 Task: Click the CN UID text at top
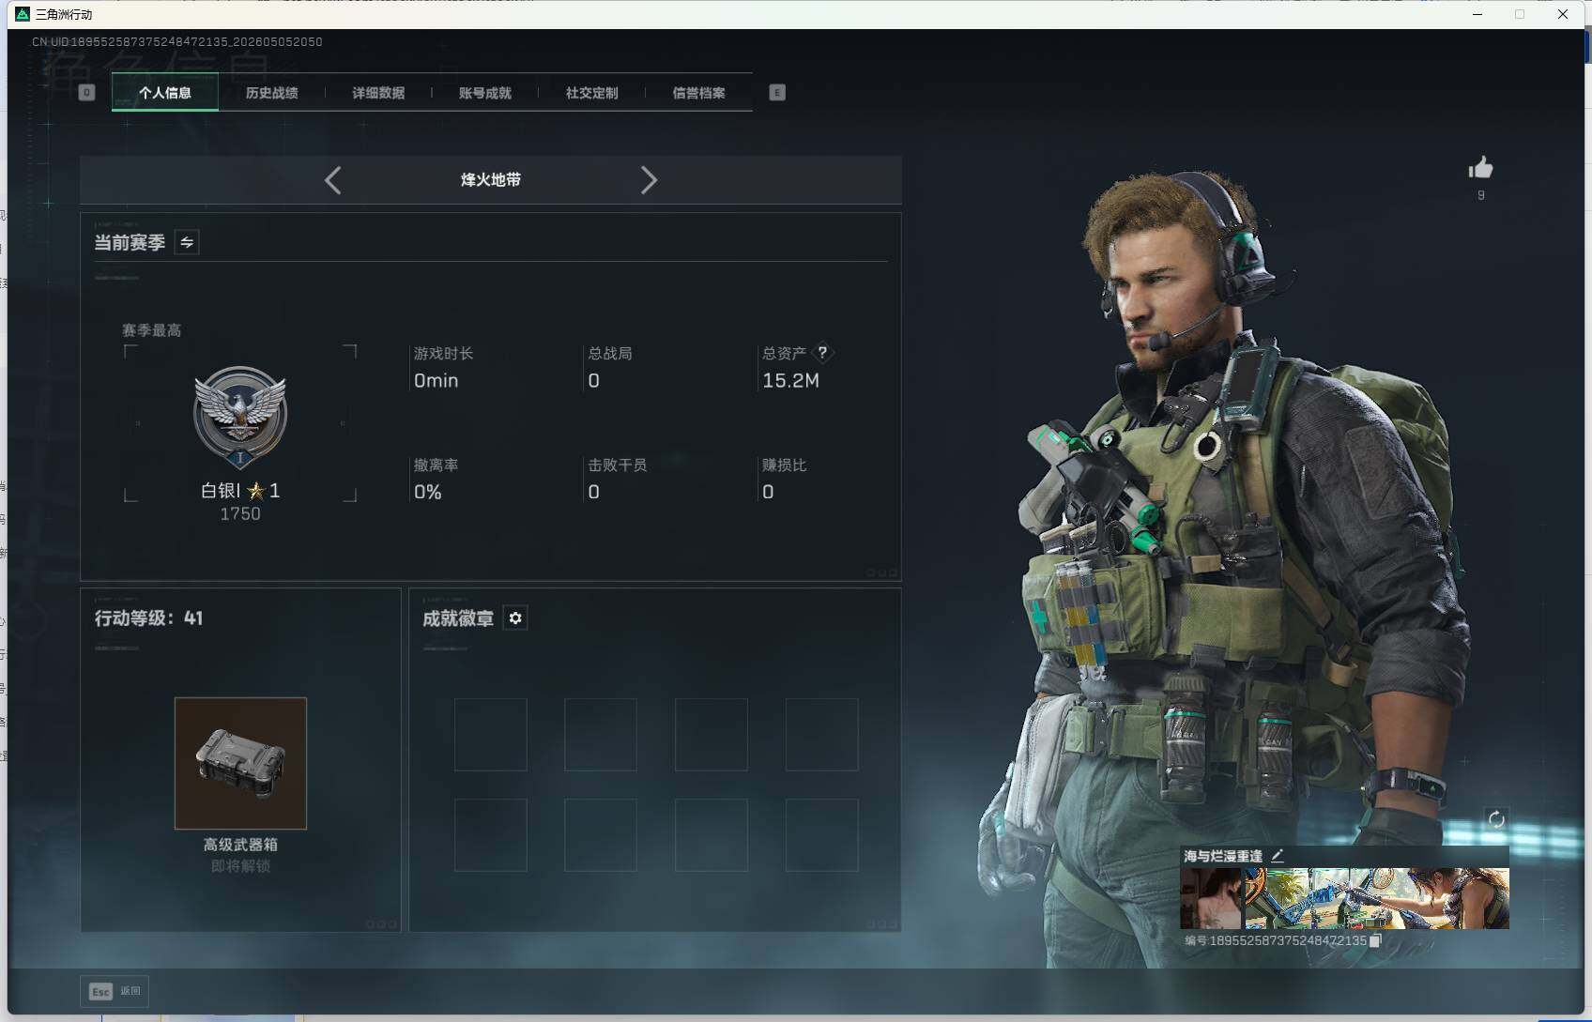point(177,42)
